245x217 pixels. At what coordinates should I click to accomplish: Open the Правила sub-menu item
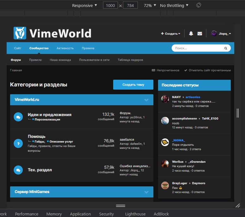[35, 60]
